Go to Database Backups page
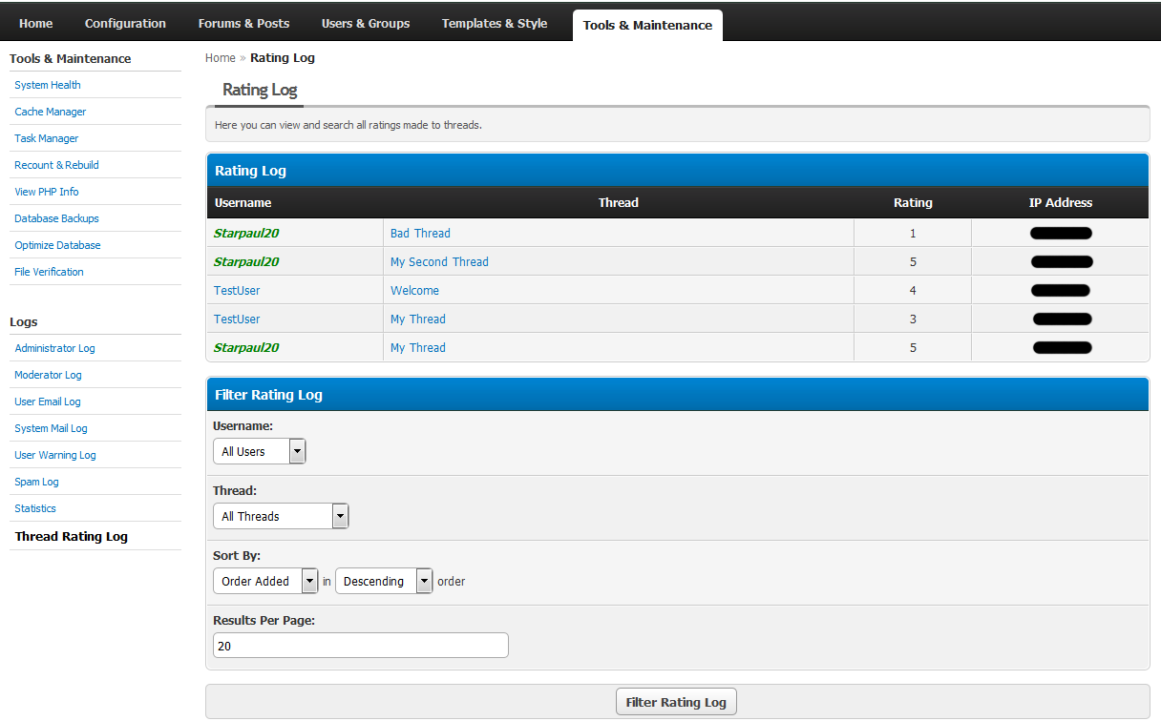The image size is (1161, 721). click(57, 218)
